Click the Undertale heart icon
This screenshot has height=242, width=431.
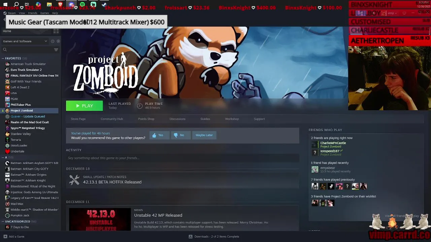7,151
